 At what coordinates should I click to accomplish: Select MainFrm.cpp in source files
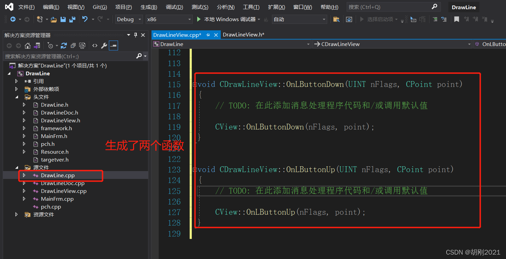(57, 199)
